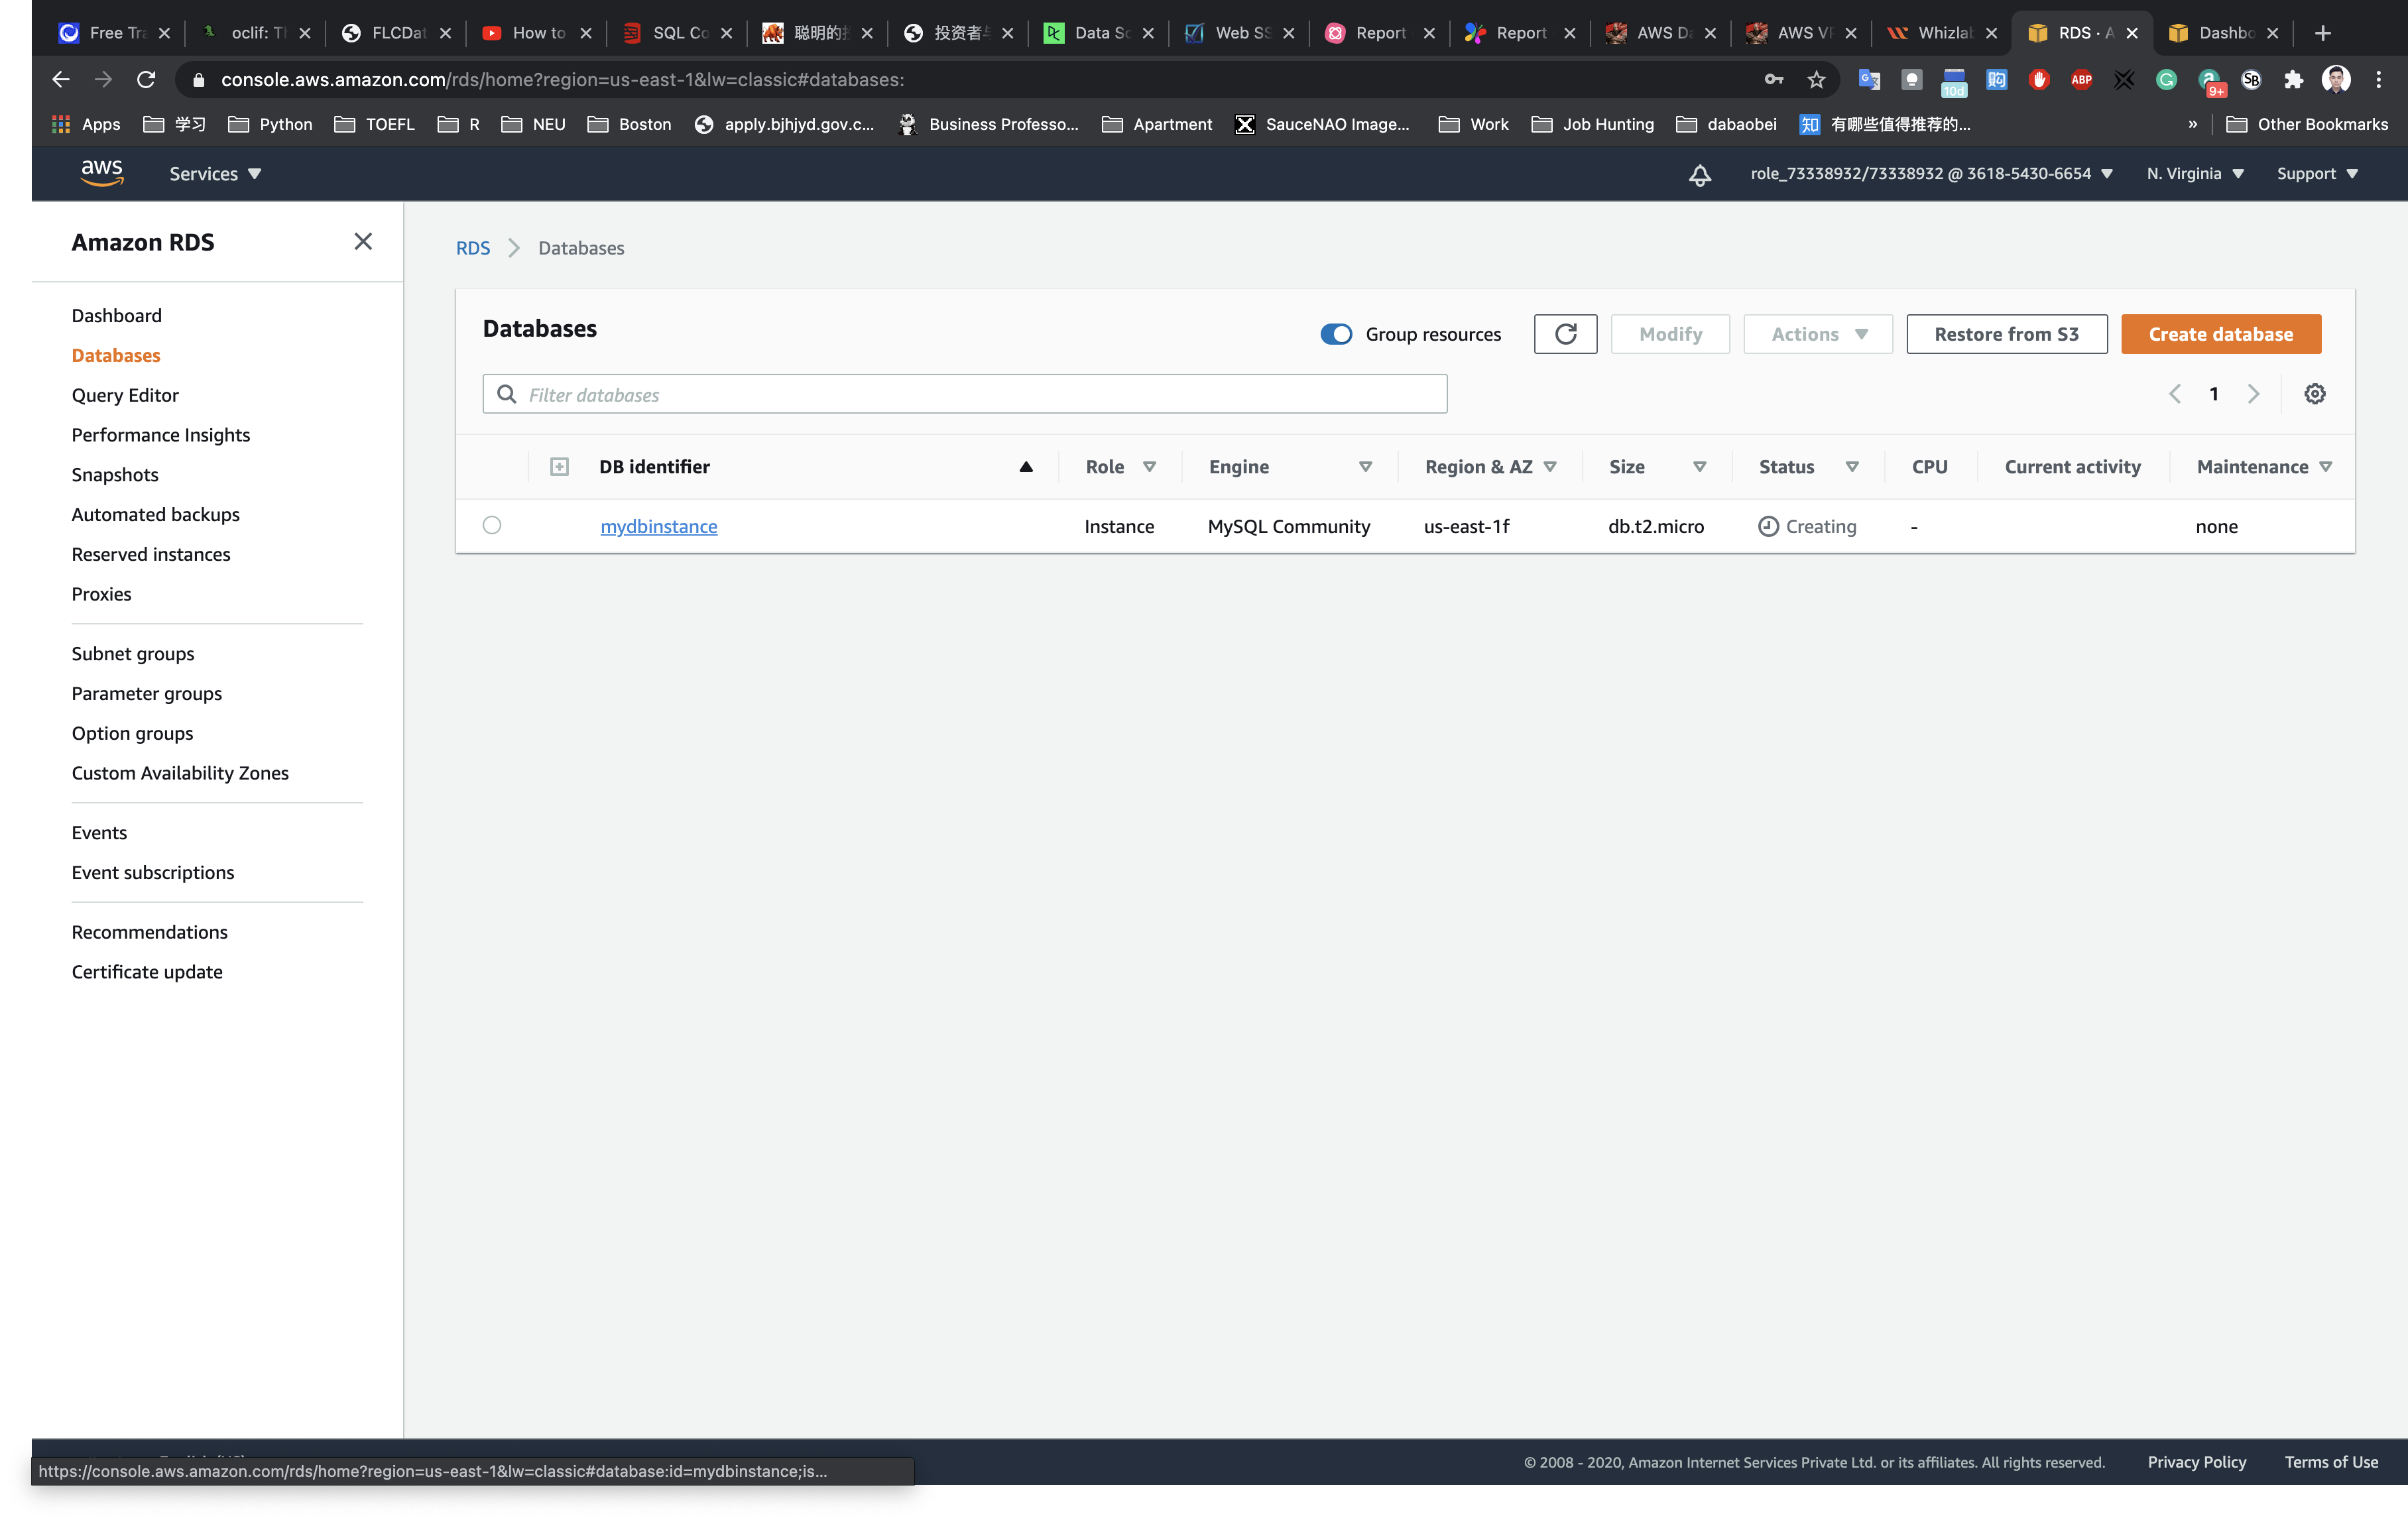Open the Support dropdown menu
2408x1522 pixels.
point(2316,174)
